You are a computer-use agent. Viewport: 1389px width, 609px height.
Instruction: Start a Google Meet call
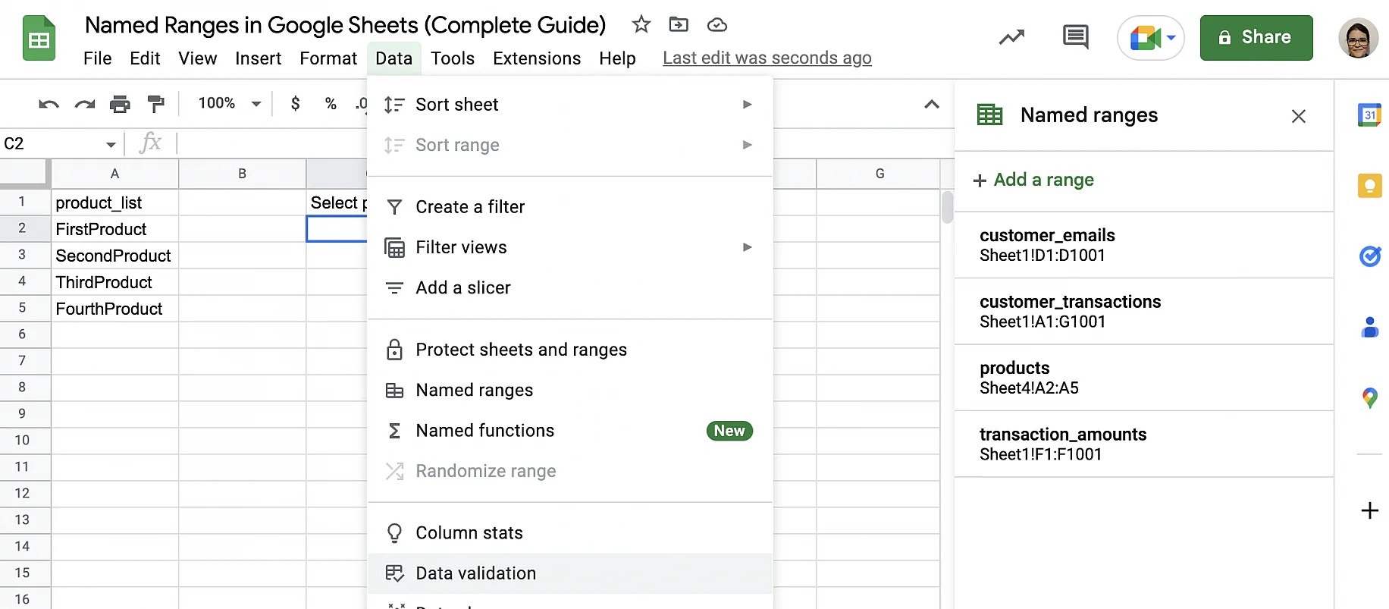click(x=1145, y=37)
